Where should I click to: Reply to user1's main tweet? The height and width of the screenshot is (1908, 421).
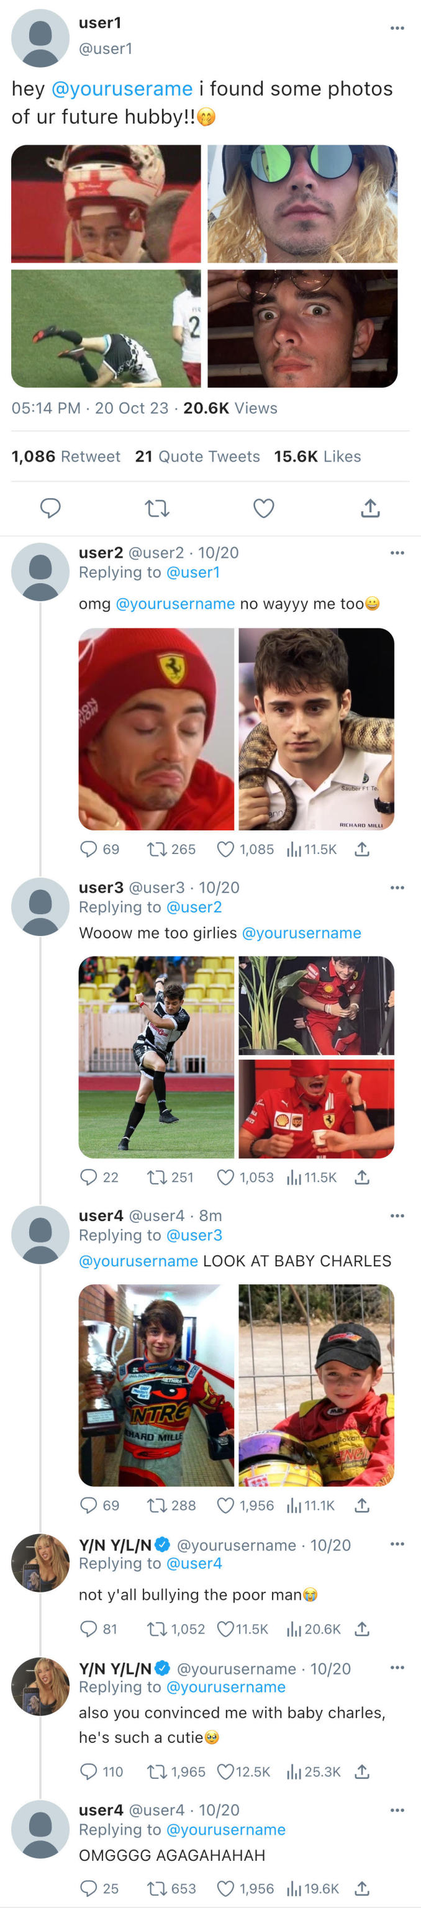coord(50,508)
